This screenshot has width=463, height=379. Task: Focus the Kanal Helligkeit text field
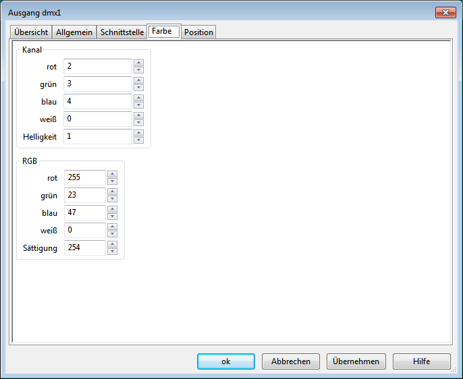coord(98,136)
